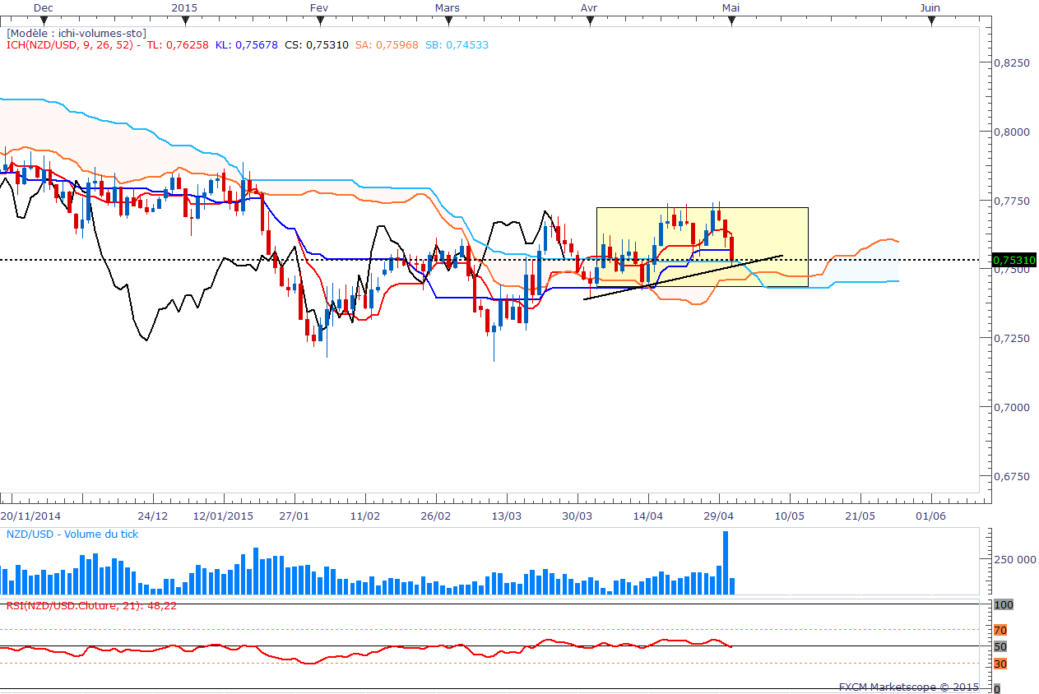Click the 0,6750 price axis level
1039x694 pixels.
(1012, 476)
